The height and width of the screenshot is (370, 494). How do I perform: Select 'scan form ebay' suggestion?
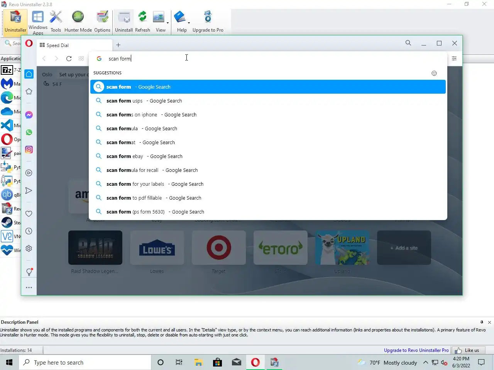[x=268, y=156]
